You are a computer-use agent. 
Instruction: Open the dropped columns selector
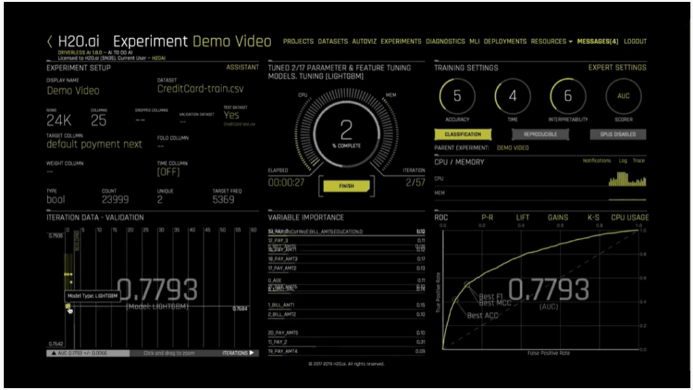coord(140,120)
